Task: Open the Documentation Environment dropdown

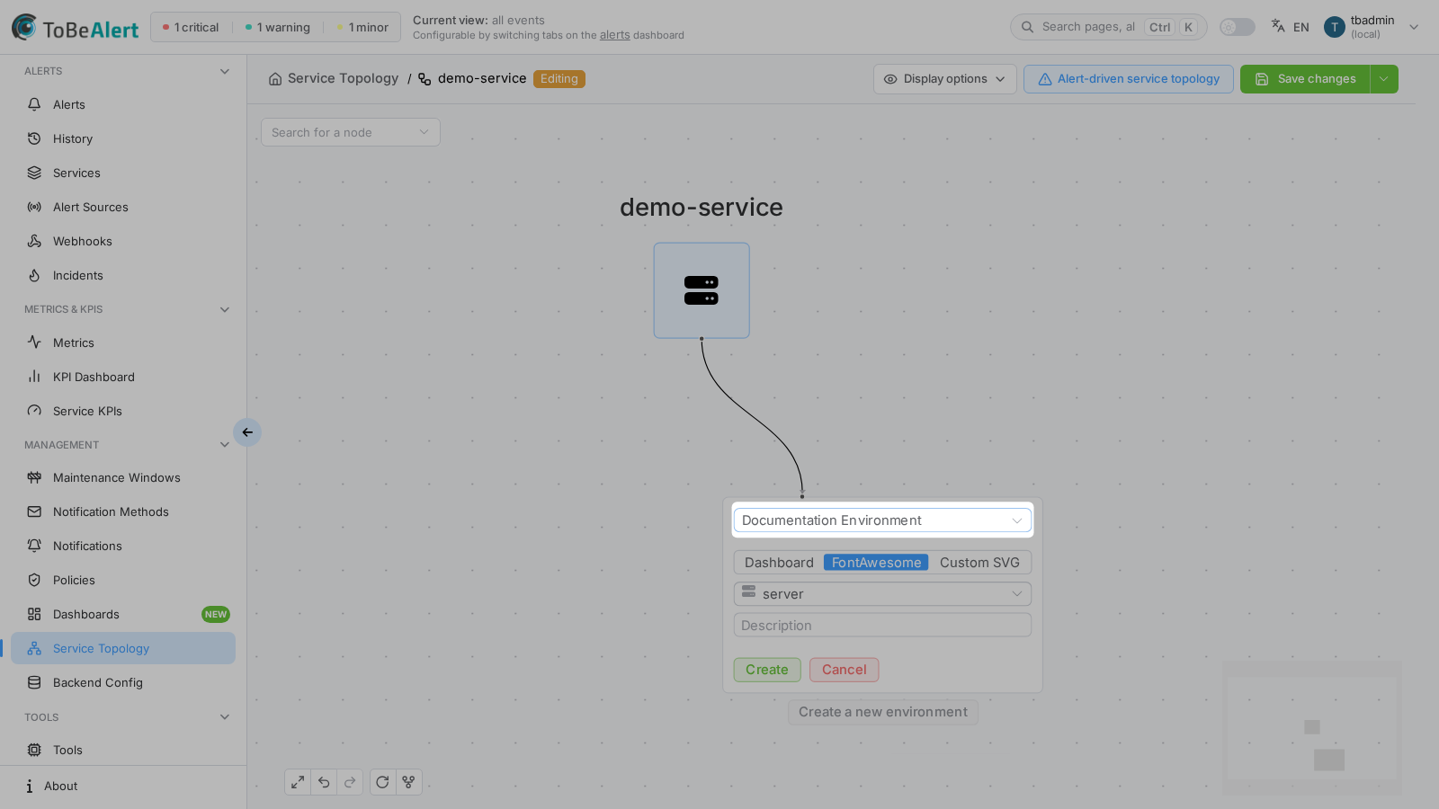Action: pyautogui.click(x=882, y=520)
